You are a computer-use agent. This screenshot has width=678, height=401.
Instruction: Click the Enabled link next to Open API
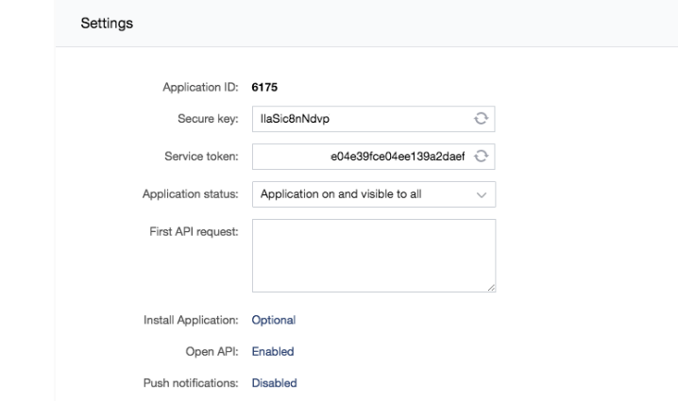(273, 351)
